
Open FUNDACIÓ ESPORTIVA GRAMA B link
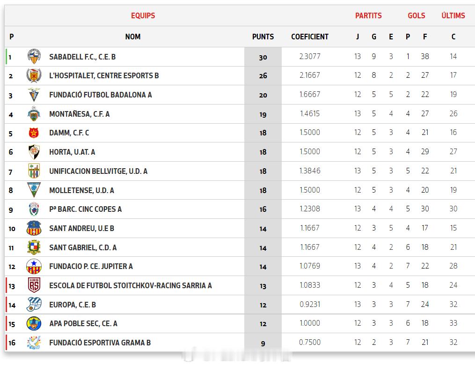point(100,343)
